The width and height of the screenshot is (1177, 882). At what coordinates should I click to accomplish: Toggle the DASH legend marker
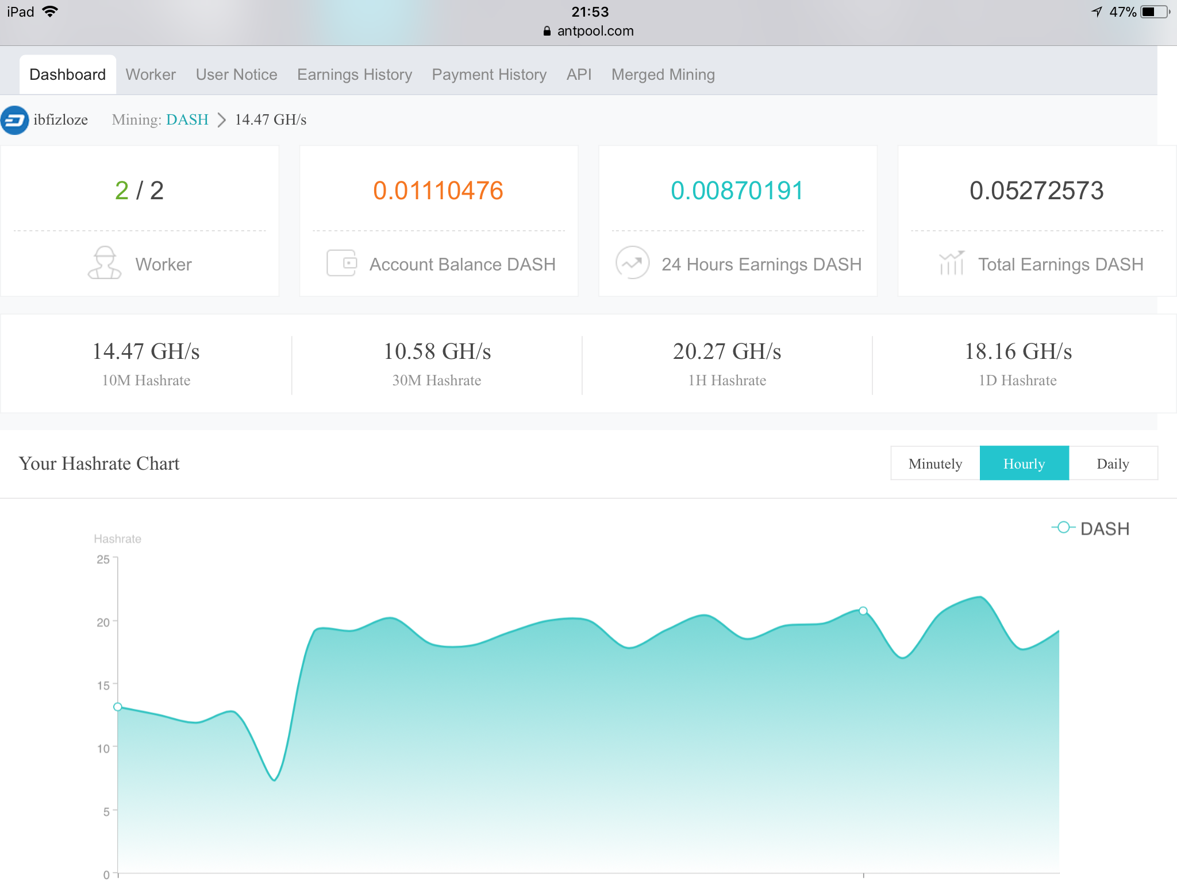coord(1063,528)
